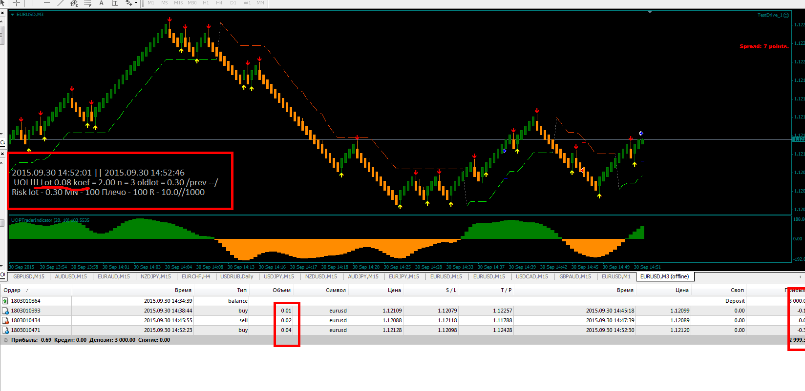The image size is (805, 391).
Task: Enable the H1 timeframe
Action: pos(206,2)
